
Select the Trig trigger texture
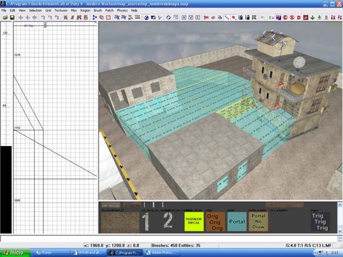point(320,222)
